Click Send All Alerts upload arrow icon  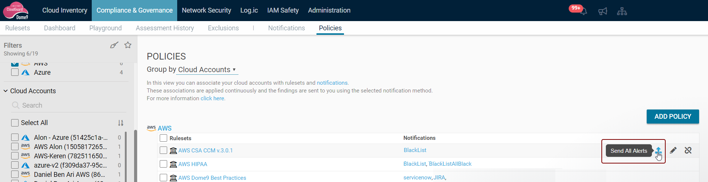658,151
